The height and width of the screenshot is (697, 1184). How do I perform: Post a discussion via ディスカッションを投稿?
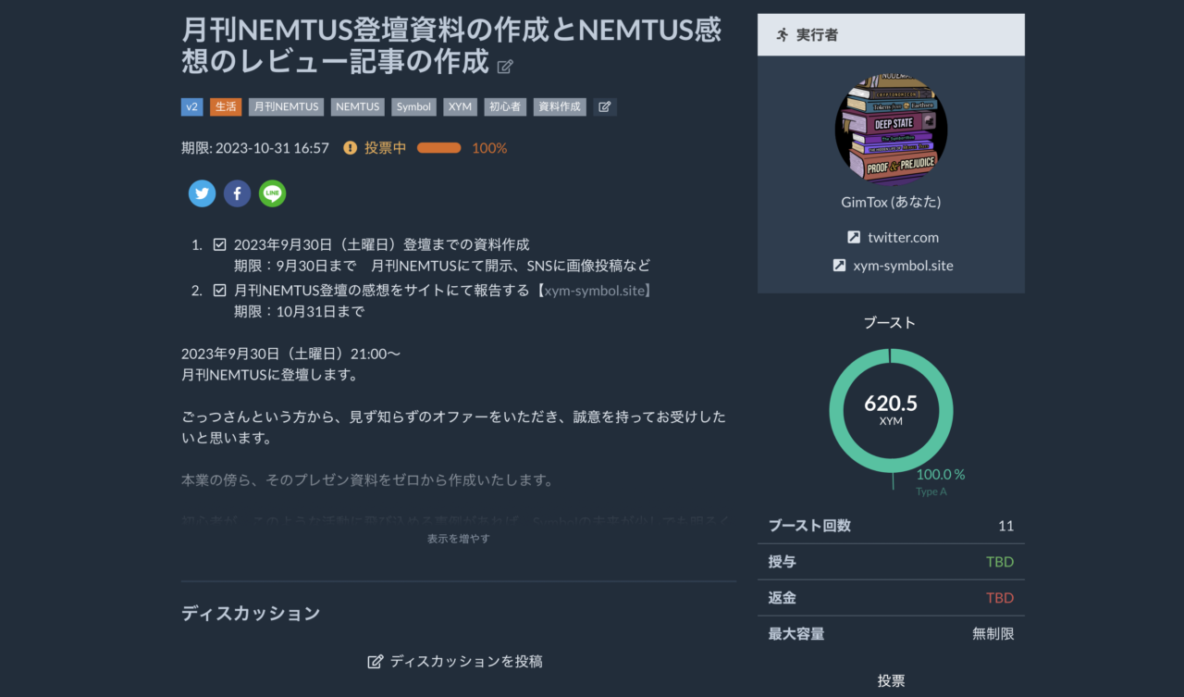[456, 661]
